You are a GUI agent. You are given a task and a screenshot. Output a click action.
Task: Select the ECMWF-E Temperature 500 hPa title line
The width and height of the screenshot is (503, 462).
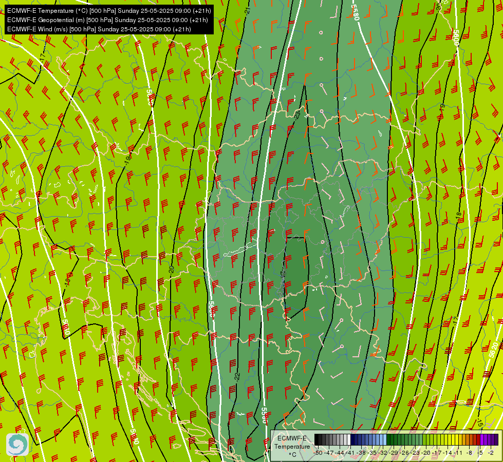(109, 11)
